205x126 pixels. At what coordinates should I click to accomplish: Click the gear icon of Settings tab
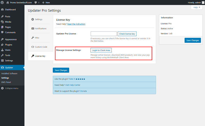(x=33, y=19)
